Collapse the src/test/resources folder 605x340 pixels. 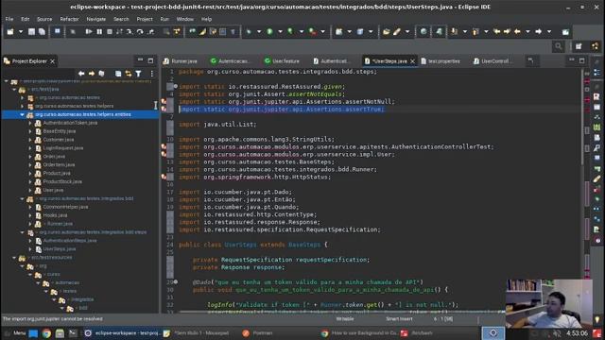pos(14,258)
